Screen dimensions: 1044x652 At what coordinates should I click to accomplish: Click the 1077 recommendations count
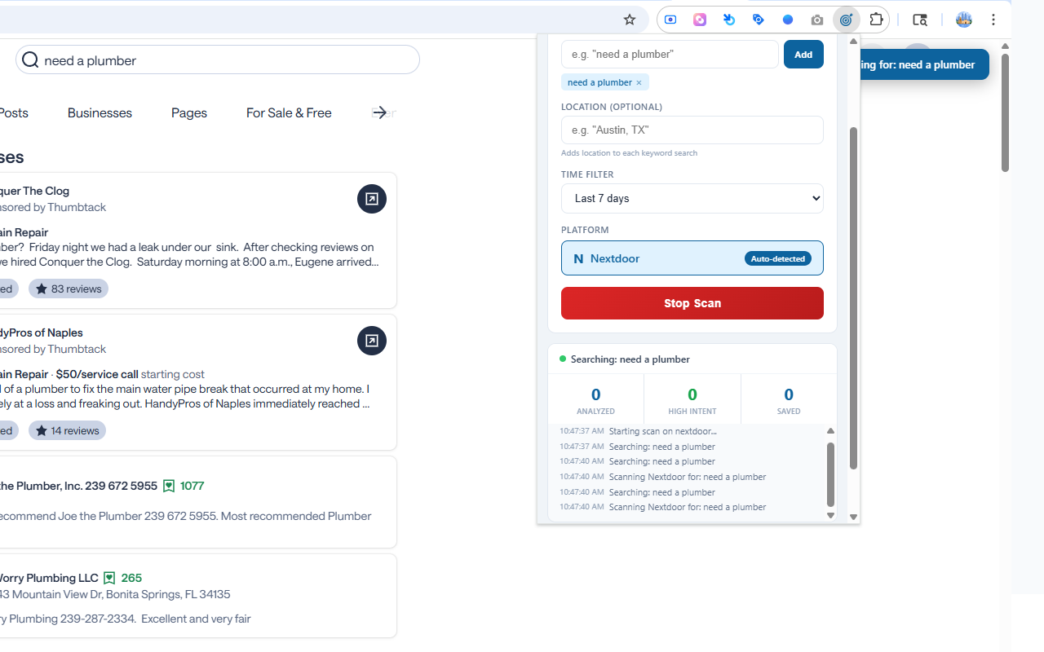(x=192, y=486)
